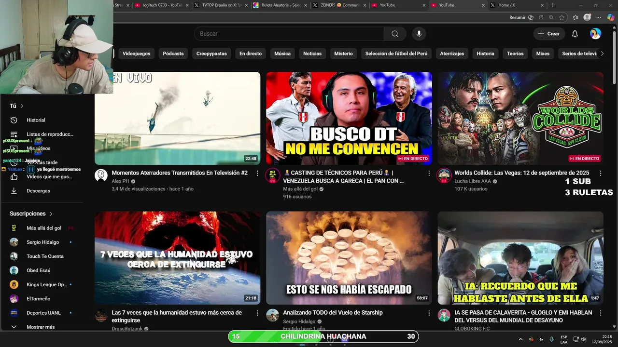The image size is (618, 347).
Task: Open options for Momentos Aterradores video
Action: [x=257, y=173]
